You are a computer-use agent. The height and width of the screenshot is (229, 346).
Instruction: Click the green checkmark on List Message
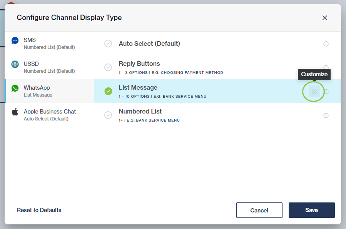pos(108,92)
